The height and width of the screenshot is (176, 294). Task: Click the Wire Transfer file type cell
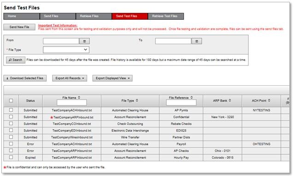130,137
